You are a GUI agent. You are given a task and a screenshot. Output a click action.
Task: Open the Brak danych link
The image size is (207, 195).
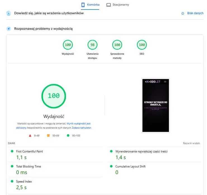click(195, 13)
